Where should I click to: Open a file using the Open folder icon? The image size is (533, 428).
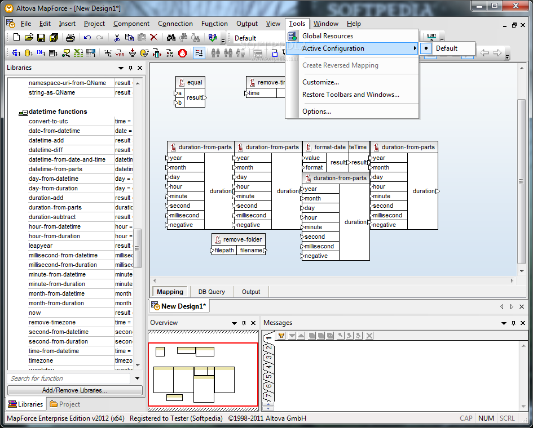point(29,37)
